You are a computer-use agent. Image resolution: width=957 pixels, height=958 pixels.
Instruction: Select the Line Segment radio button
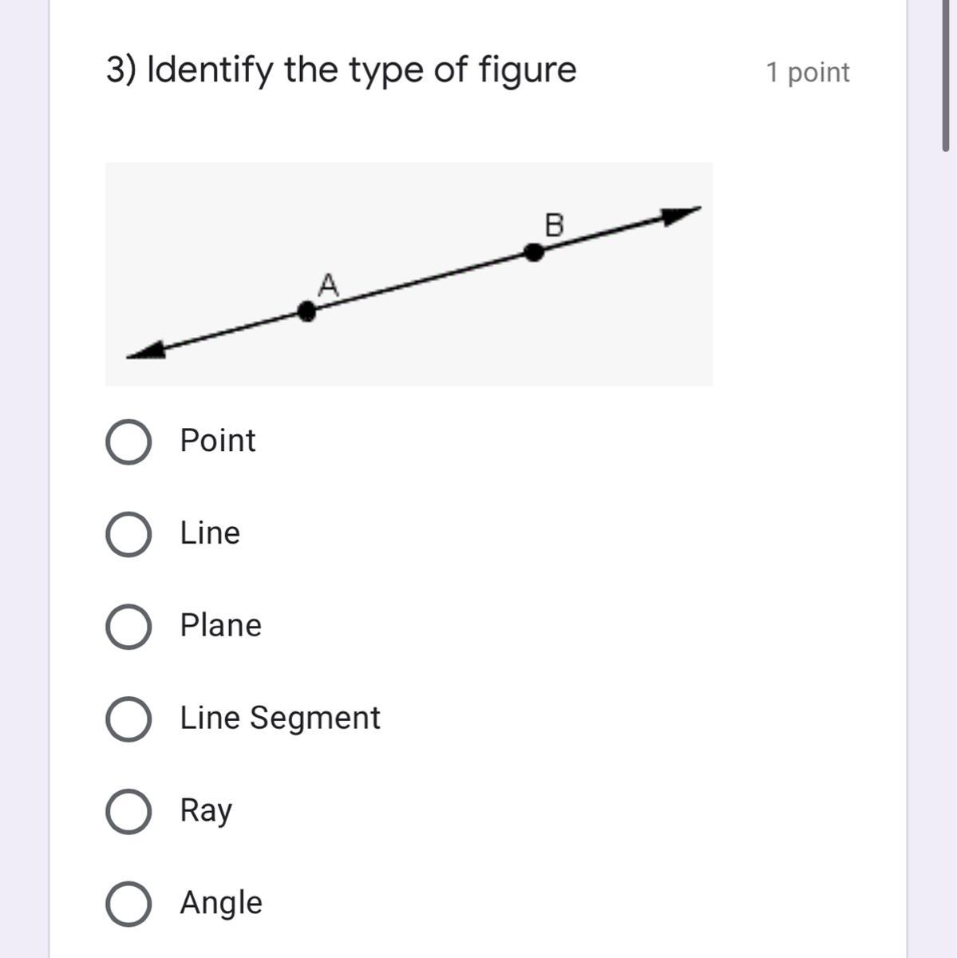(129, 719)
